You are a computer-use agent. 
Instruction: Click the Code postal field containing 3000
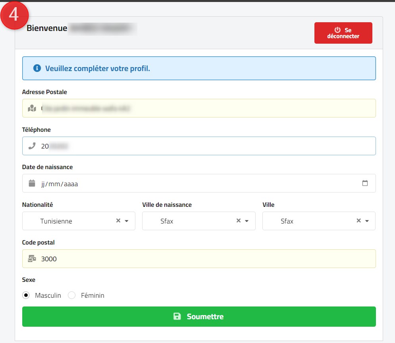[206, 259]
